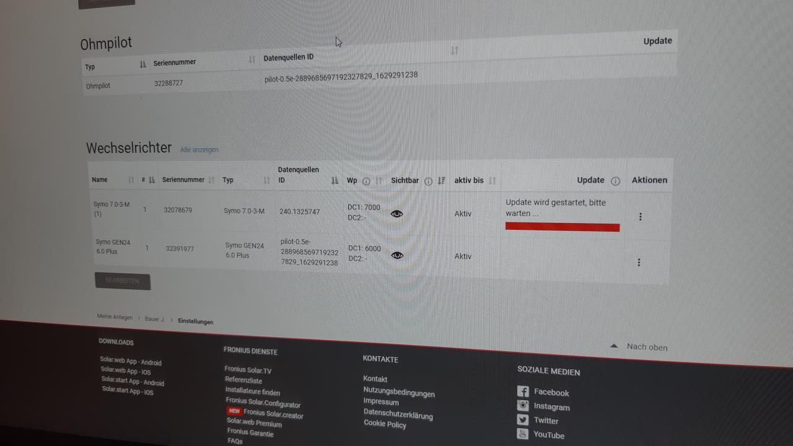Image resolution: width=793 pixels, height=446 pixels.
Task: Open Nutzungsbedingungen link
Action: point(399,391)
